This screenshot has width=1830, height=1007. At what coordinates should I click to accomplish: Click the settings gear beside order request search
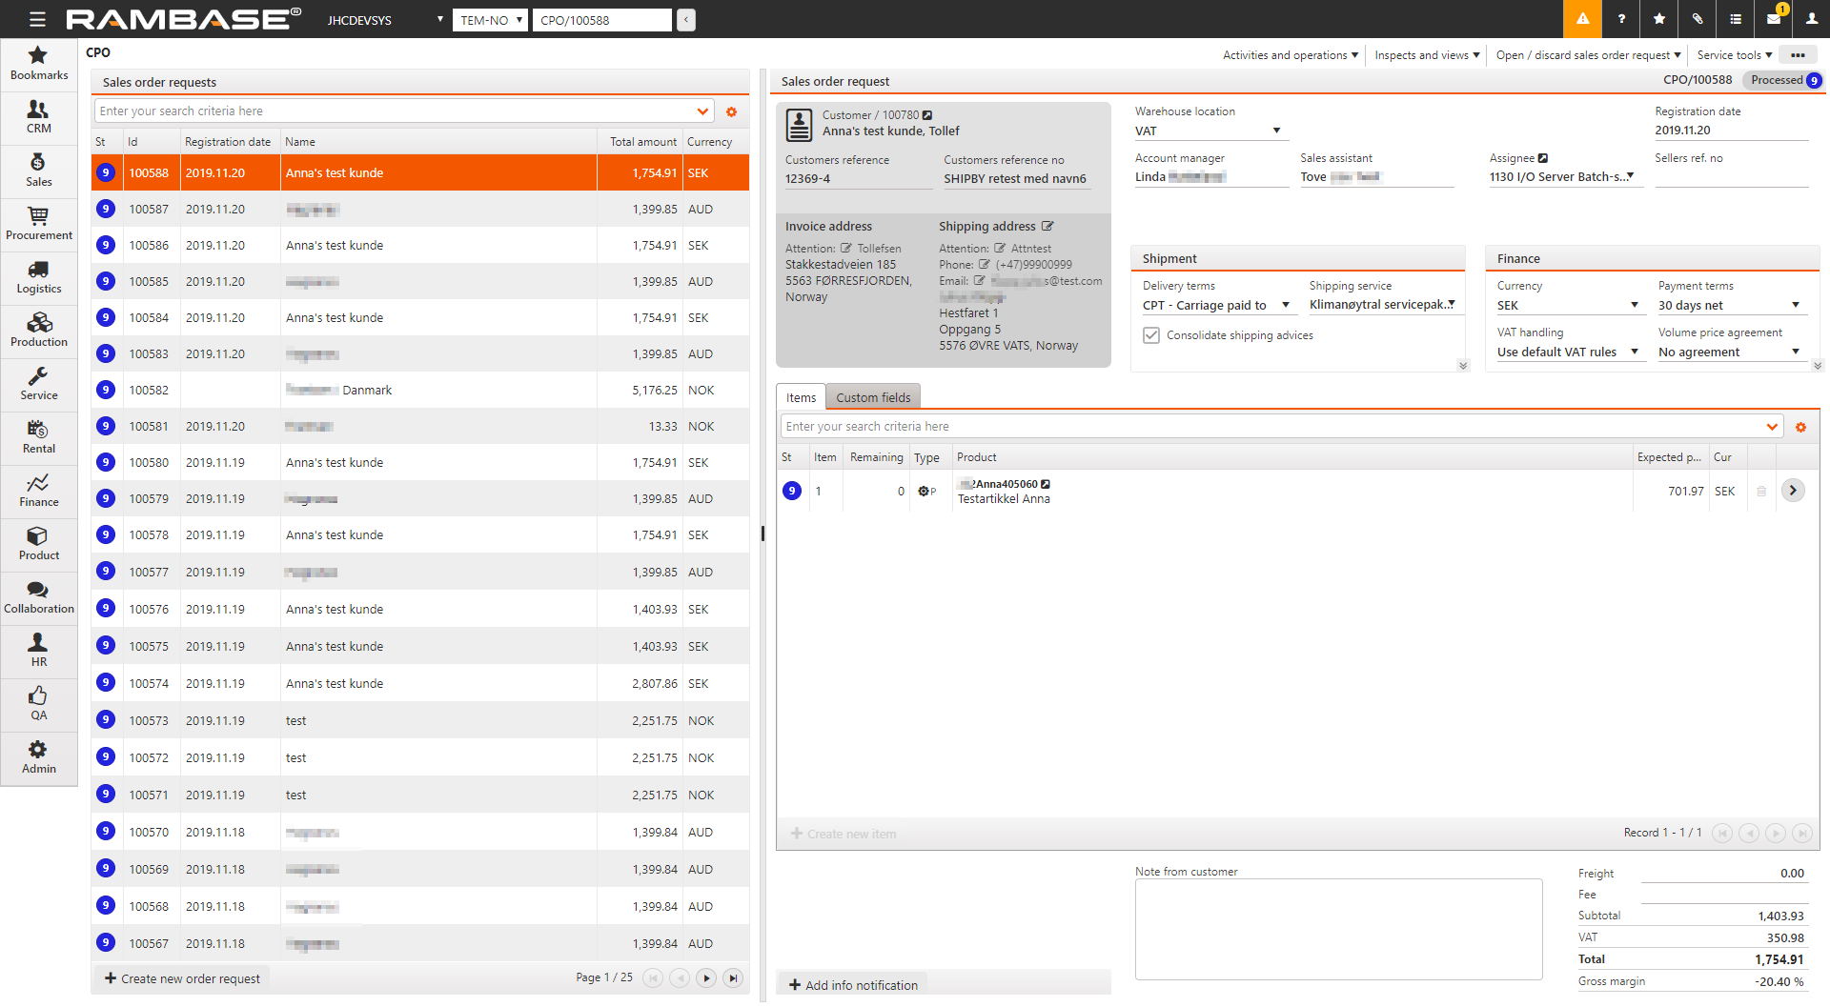(x=731, y=112)
